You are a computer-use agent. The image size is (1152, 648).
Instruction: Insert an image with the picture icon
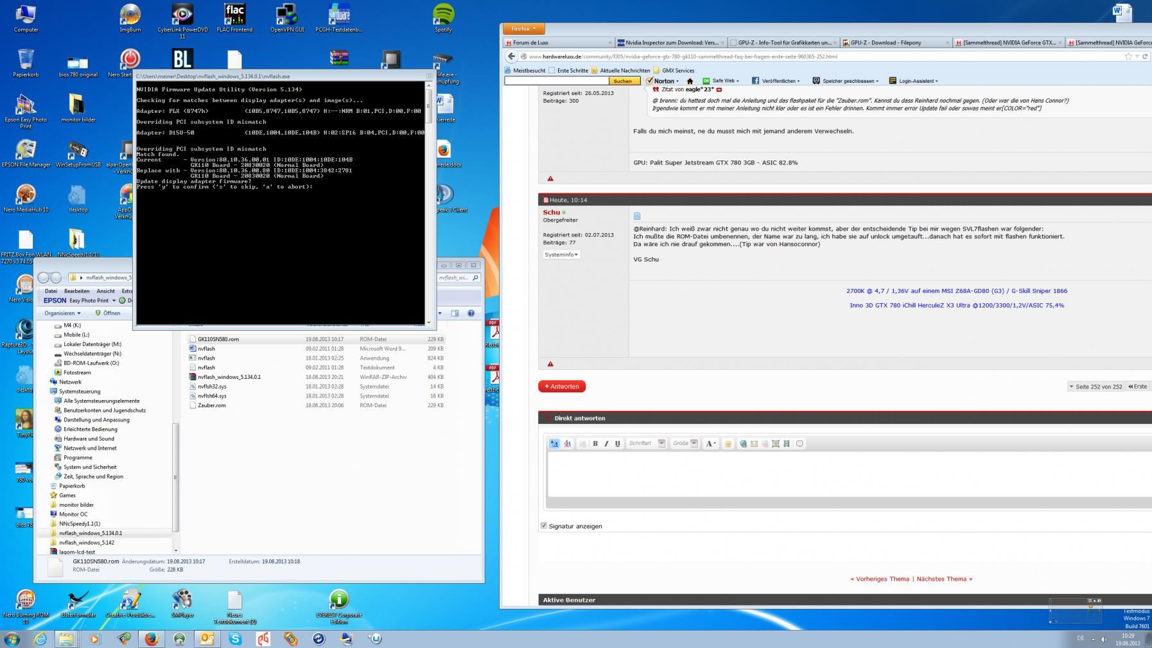(x=776, y=444)
